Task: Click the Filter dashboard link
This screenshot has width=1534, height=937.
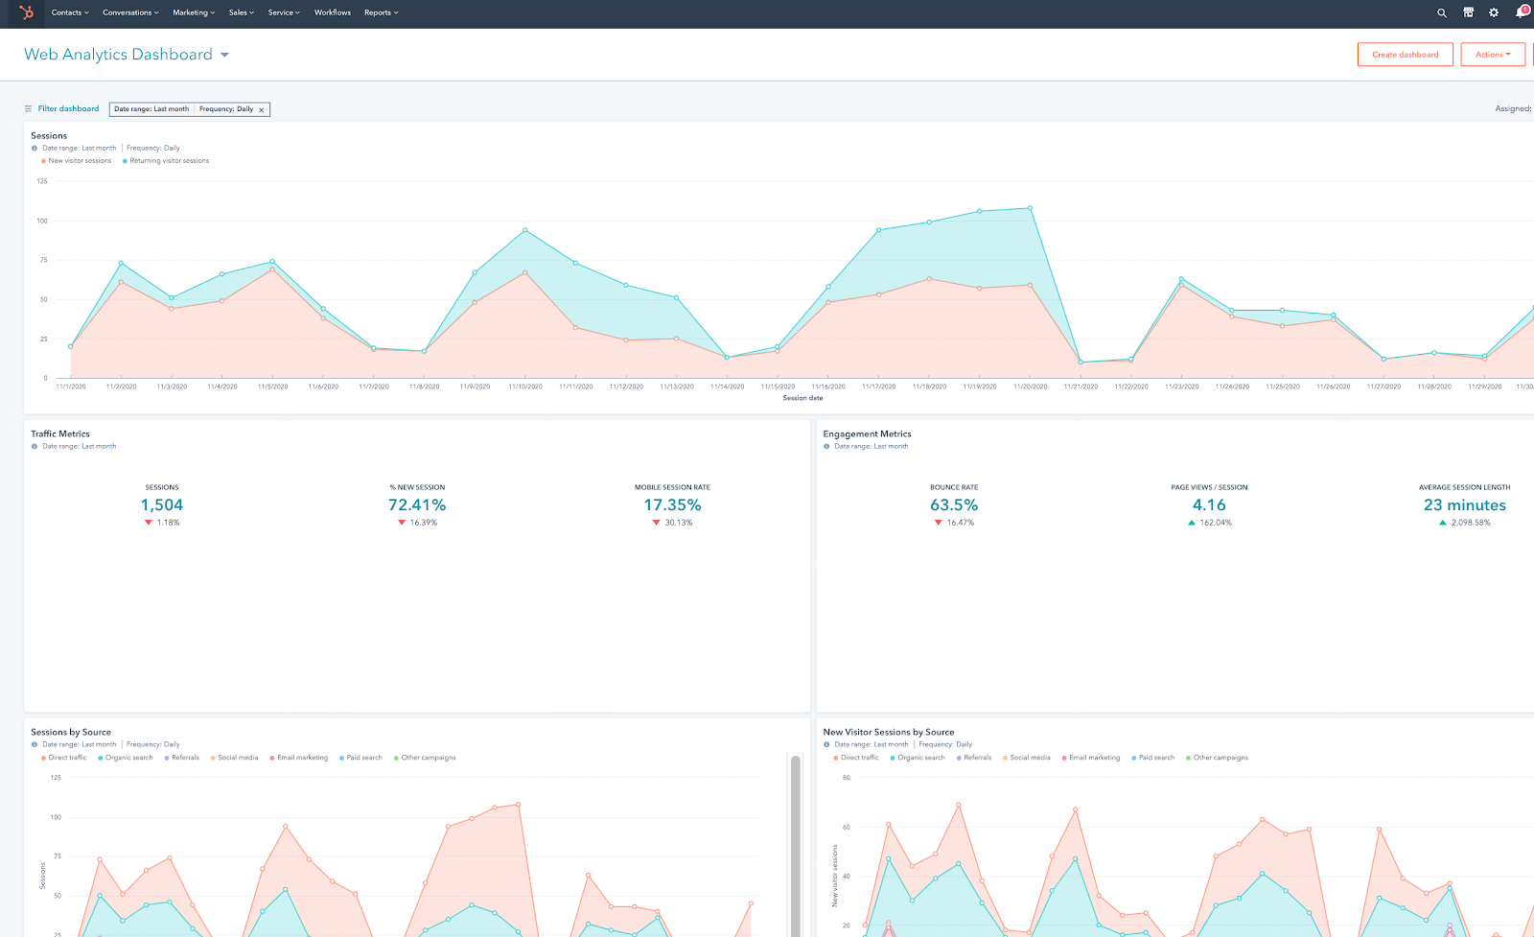Action: 68,109
